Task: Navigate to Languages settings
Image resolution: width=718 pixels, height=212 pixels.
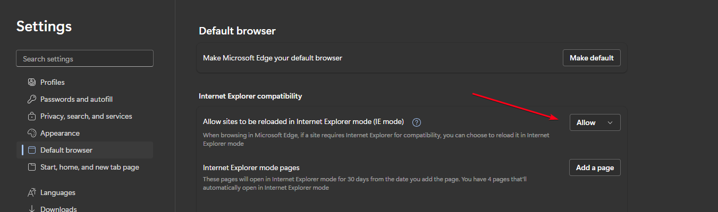Action: coord(58,192)
